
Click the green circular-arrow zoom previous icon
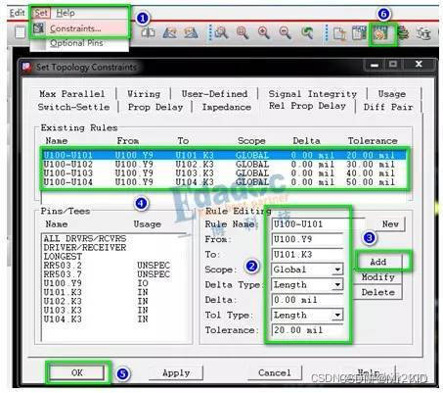[307, 32]
